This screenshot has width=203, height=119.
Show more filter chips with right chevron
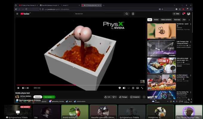coord(189,20)
